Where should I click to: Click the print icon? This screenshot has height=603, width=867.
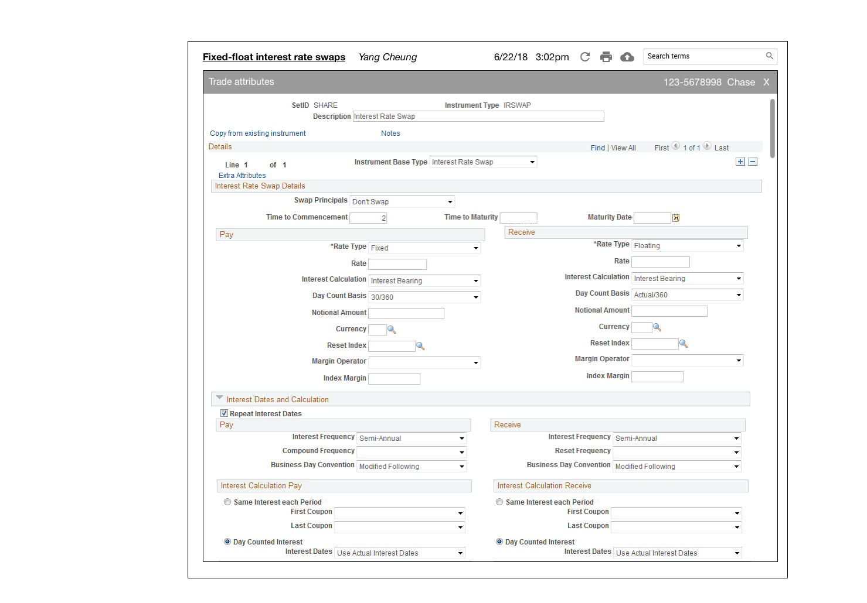coord(606,57)
